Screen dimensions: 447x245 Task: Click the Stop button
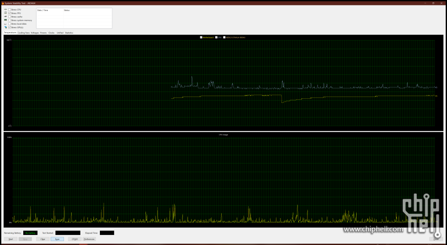click(25, 239)
